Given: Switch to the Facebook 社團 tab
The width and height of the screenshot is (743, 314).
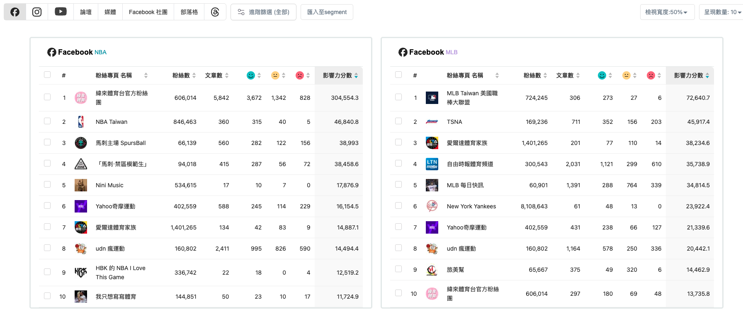Looking at the screenshot, I should pos(148,12).
